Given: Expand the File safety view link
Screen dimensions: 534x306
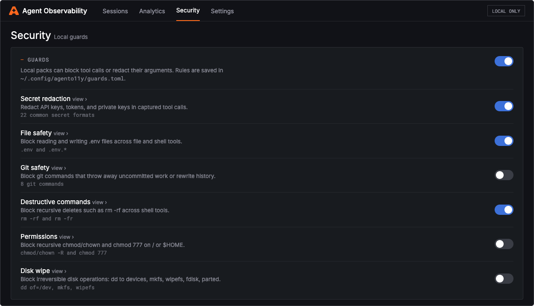Looking at the screenshot, I should [61, 134].
